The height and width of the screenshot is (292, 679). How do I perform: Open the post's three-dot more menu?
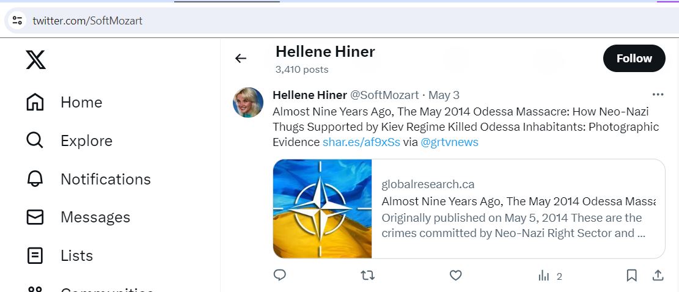point(658,94)
